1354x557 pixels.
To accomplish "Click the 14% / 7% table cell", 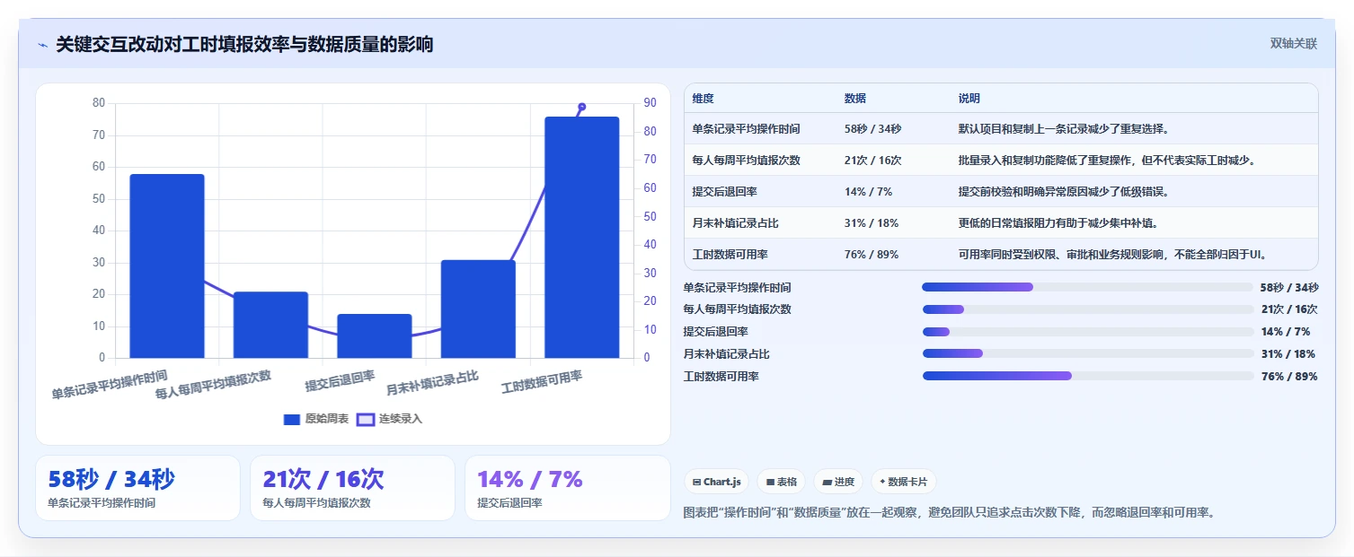I will [x=868, y=192].
